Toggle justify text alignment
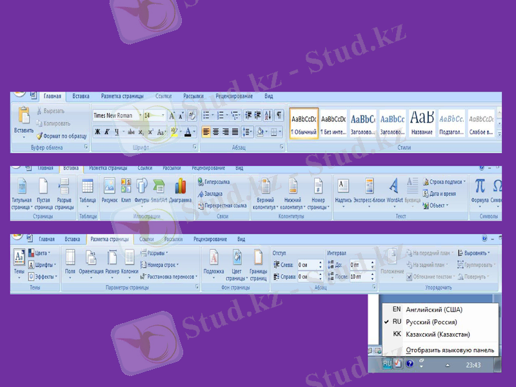 point(235,132)
